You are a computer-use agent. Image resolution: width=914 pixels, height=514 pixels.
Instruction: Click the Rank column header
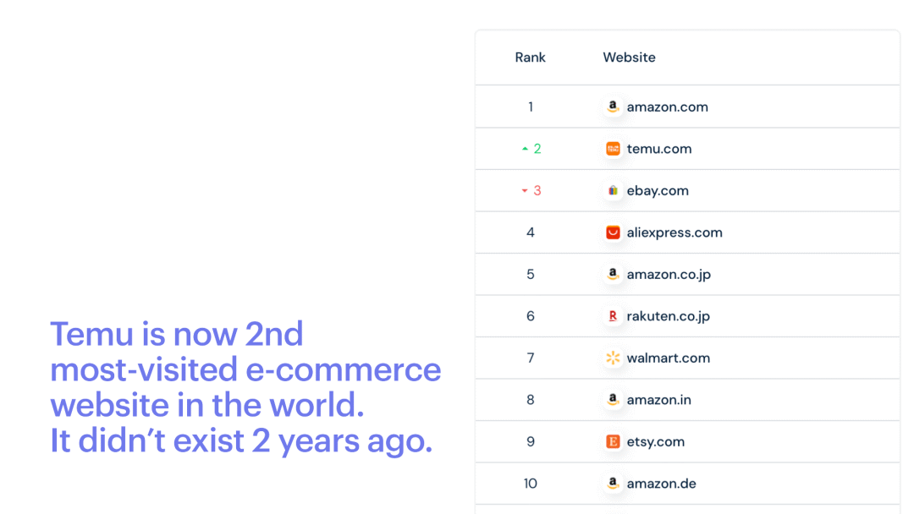click(530, 57)
